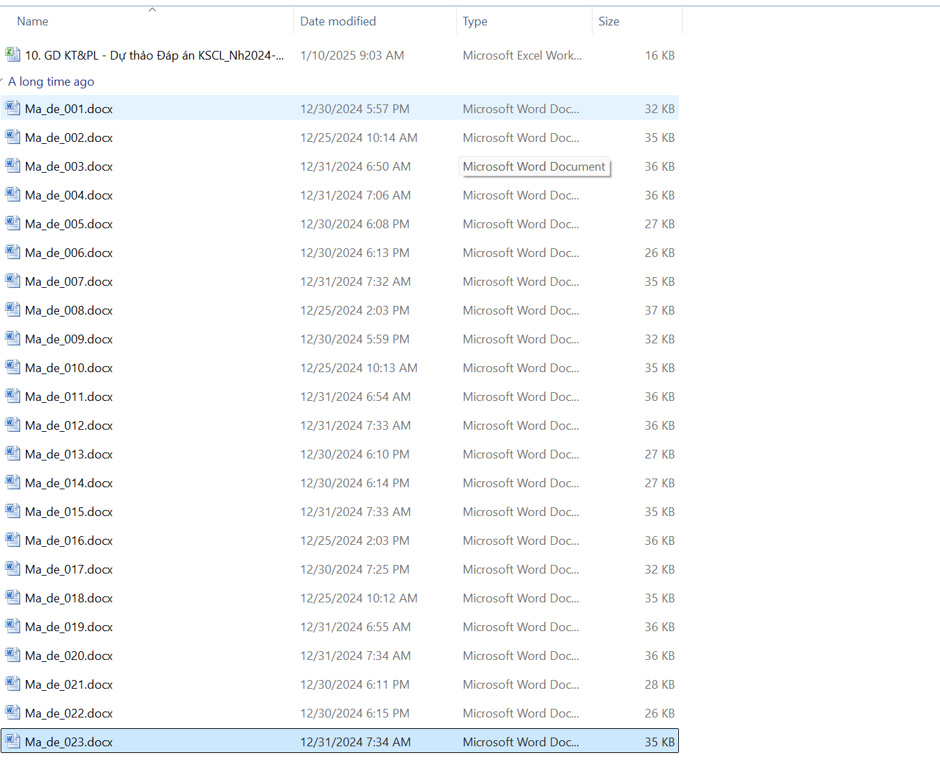Select file name Ma_de_010.docx
The width and height of the screenshot is (940, 761).
click(69, 368)
